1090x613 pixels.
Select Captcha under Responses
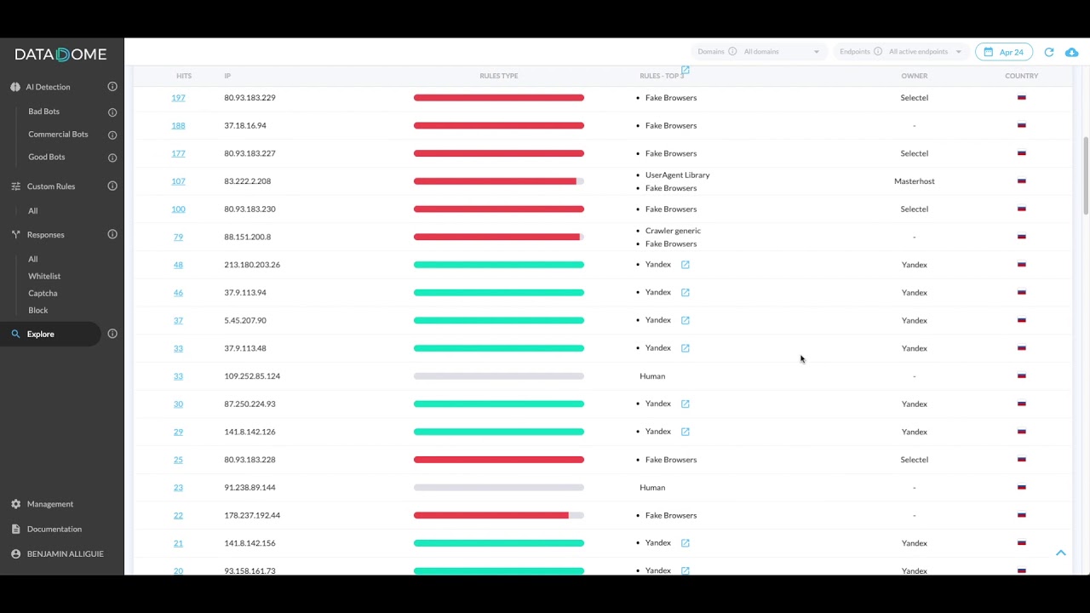pyautogui.click(x=43, y=294)
